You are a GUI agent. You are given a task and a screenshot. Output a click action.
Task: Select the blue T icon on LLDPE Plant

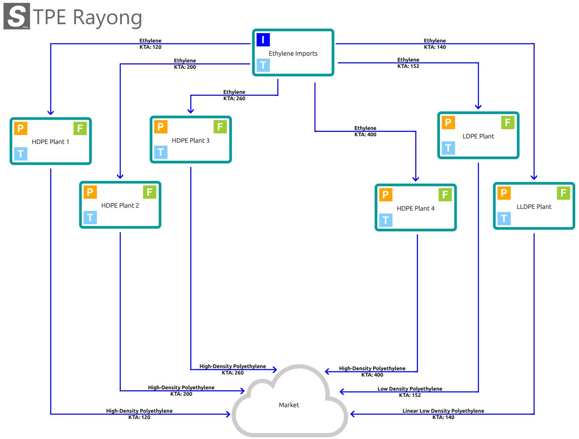click(x=504, y=218)
